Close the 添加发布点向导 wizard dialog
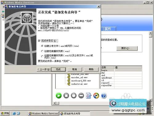This screenshot has width=154, height=116. click(99, 6)
